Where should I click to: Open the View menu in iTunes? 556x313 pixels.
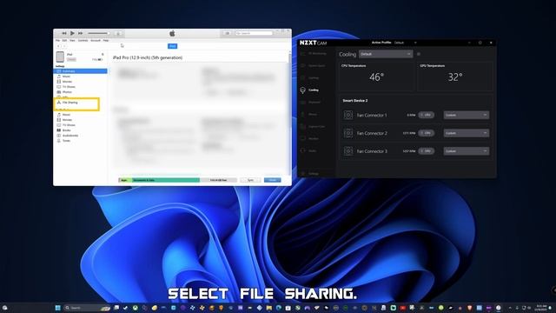tap(72, 41)
